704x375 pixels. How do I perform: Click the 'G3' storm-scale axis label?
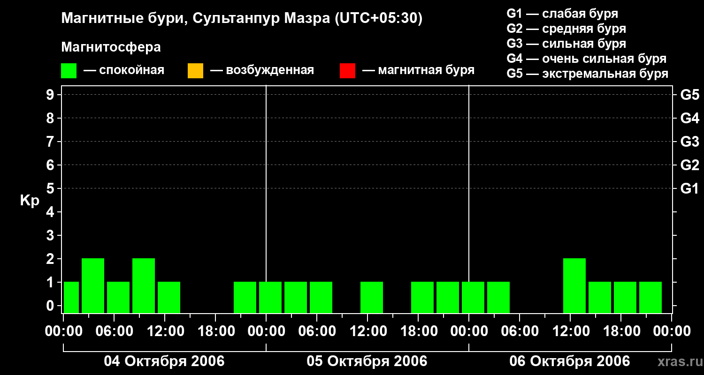(689, 142)
